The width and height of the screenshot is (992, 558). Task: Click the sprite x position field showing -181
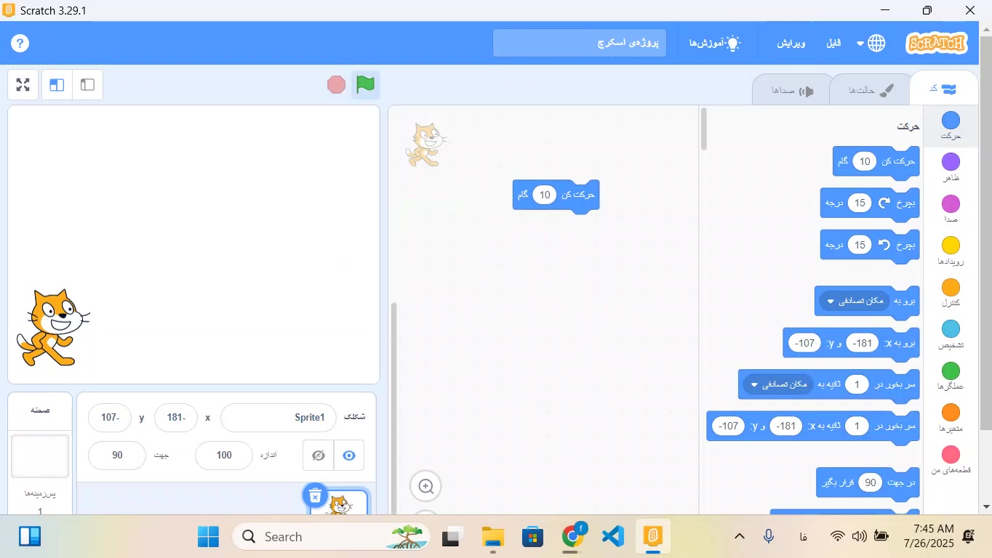coord(176,418)
